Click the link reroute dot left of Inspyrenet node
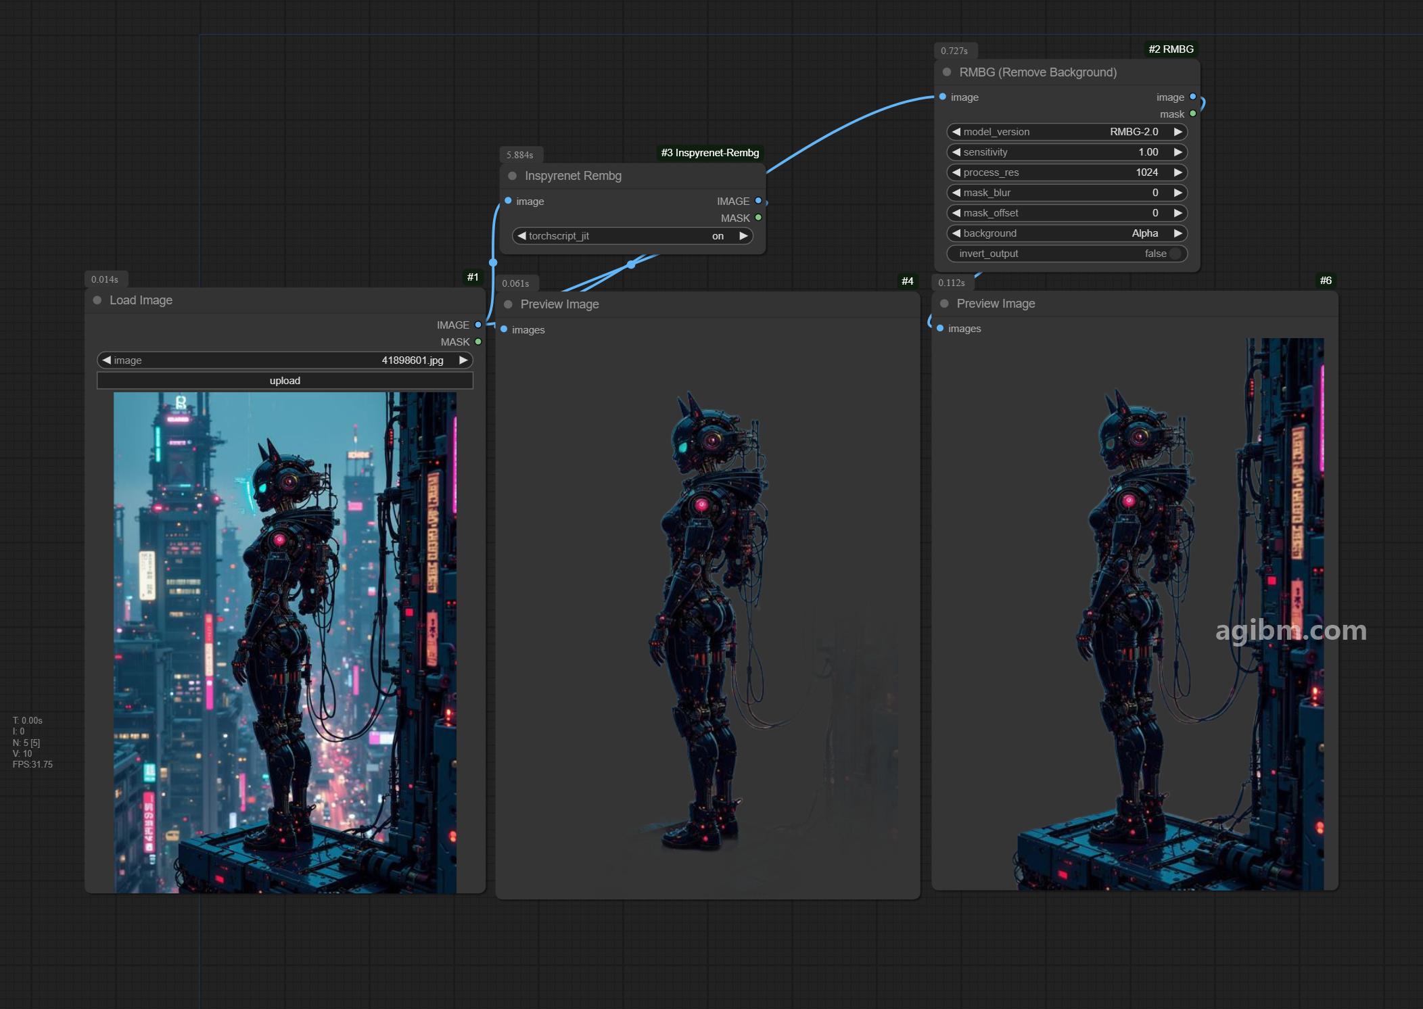This screenshot has height=1009, width=1423. tap(493, 262)
